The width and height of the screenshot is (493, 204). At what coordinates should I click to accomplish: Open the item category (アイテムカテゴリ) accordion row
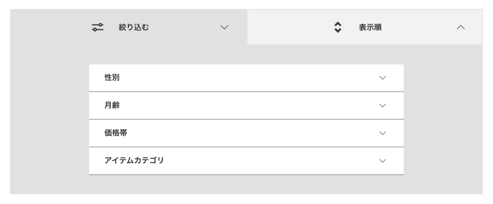pyautogui.click(x=246, y=161)
